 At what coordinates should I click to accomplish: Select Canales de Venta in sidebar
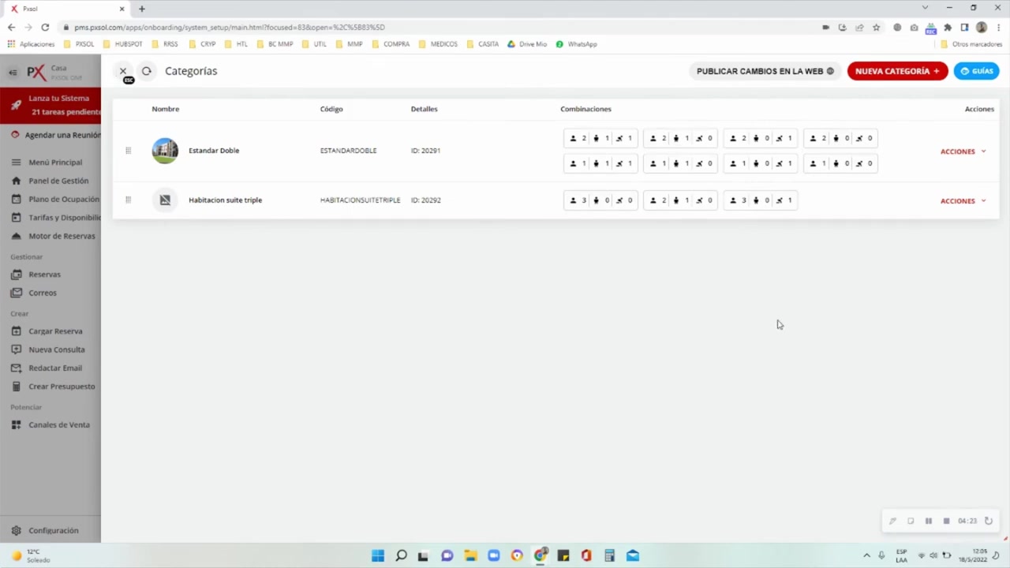click(x=58, y=425)
